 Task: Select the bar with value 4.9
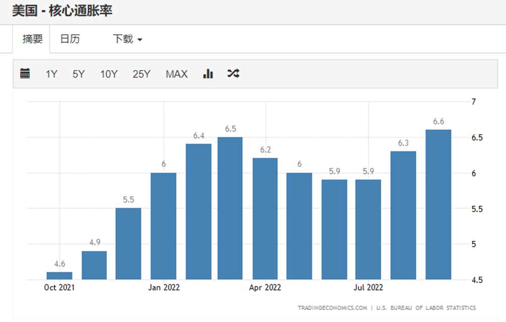94,265
